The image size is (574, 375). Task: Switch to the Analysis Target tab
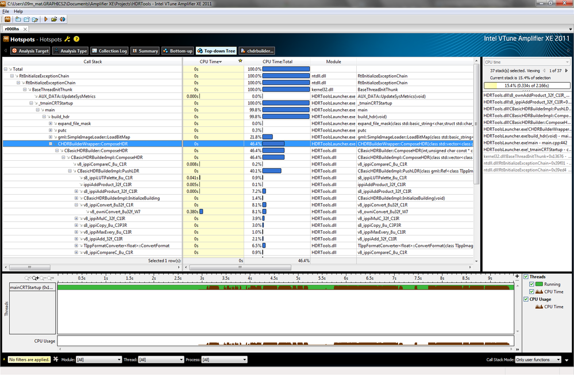tap(30, 51)
